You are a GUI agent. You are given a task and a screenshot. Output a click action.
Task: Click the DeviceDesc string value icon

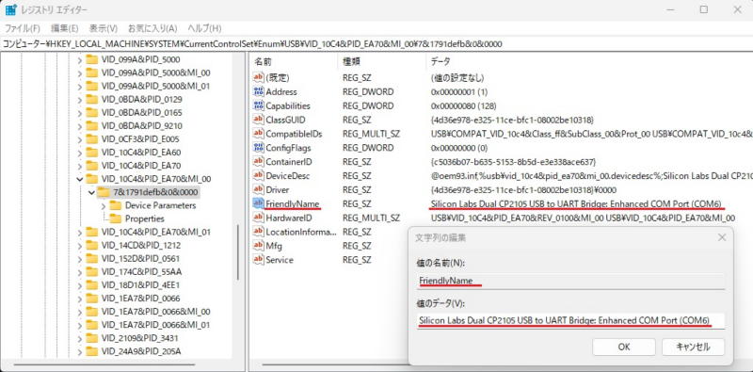(258, 175)
